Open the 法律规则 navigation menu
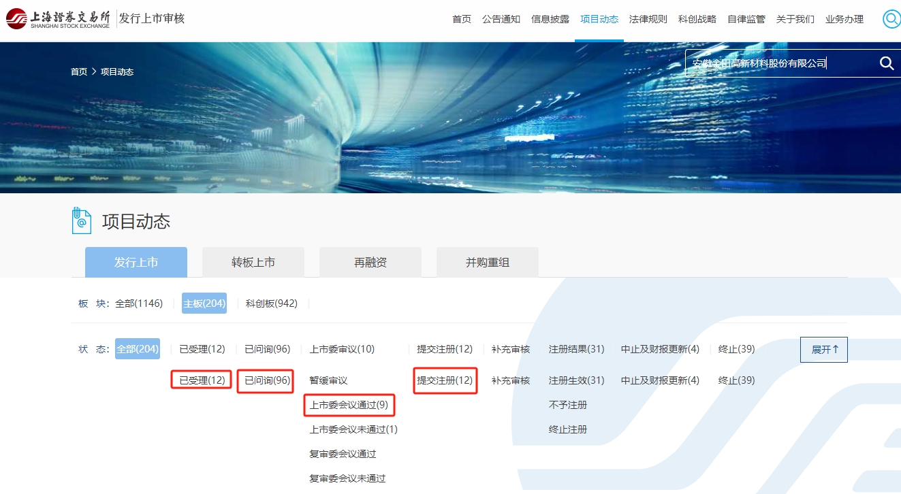 click(648, 19)
